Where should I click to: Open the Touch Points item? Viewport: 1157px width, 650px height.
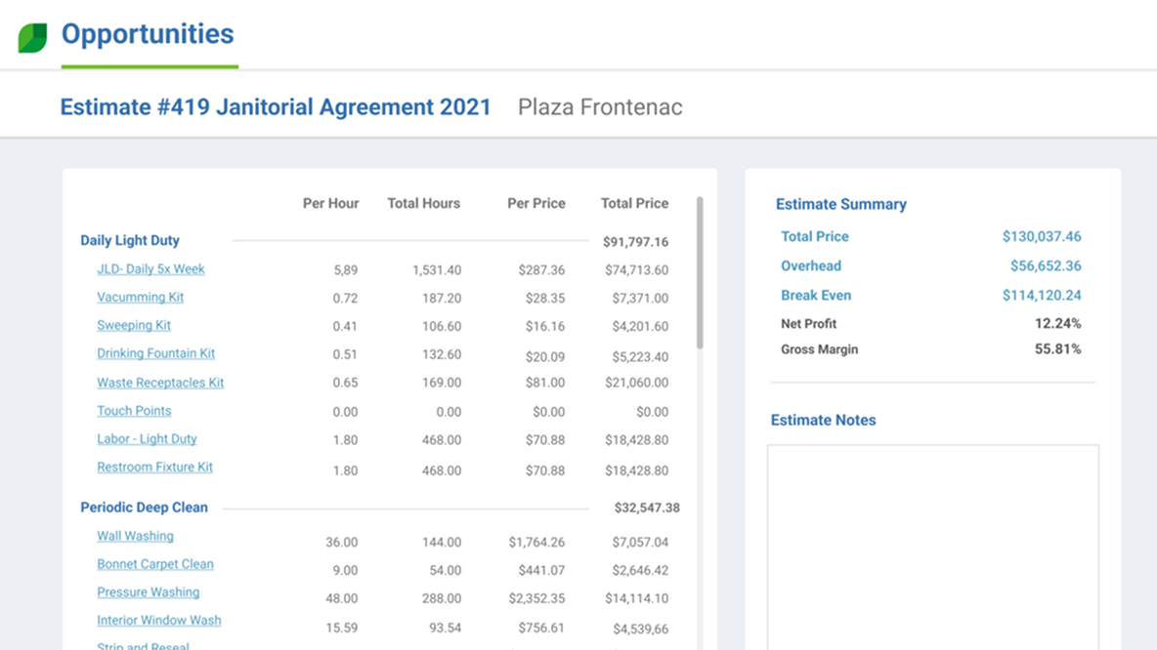pyautogui.click(x=134, y=411)
